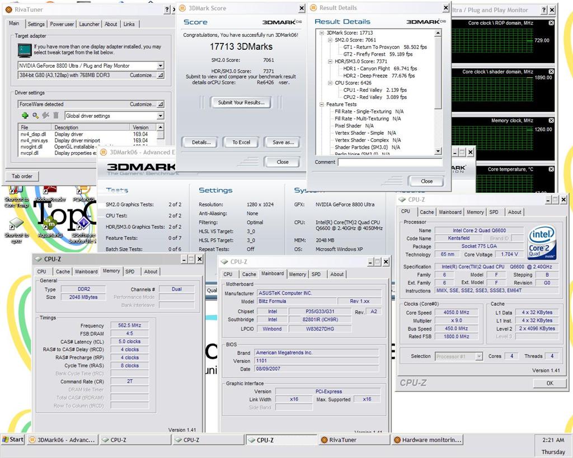Viewport: 573px width, 458px height.
Task: Click the driver file list scrollbar up arrow
Action: [161, 127]
